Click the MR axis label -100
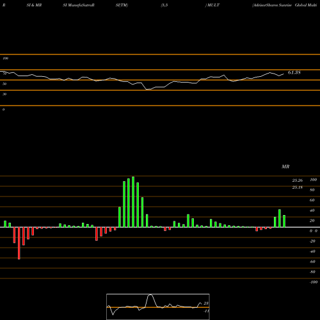320x320 pixels. (314, 282)
